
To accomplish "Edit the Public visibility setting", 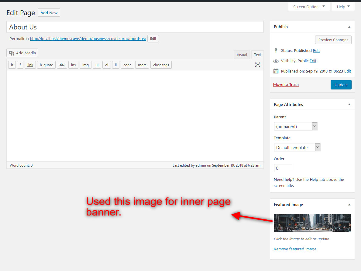I will click(x=313, y=61).
